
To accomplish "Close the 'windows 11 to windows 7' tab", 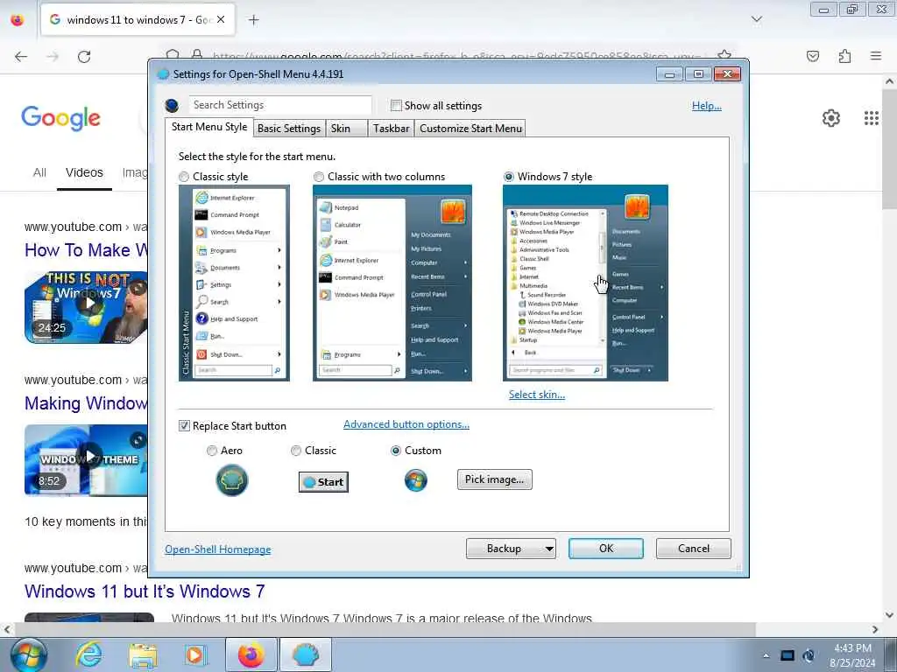I will click(221, 19).
